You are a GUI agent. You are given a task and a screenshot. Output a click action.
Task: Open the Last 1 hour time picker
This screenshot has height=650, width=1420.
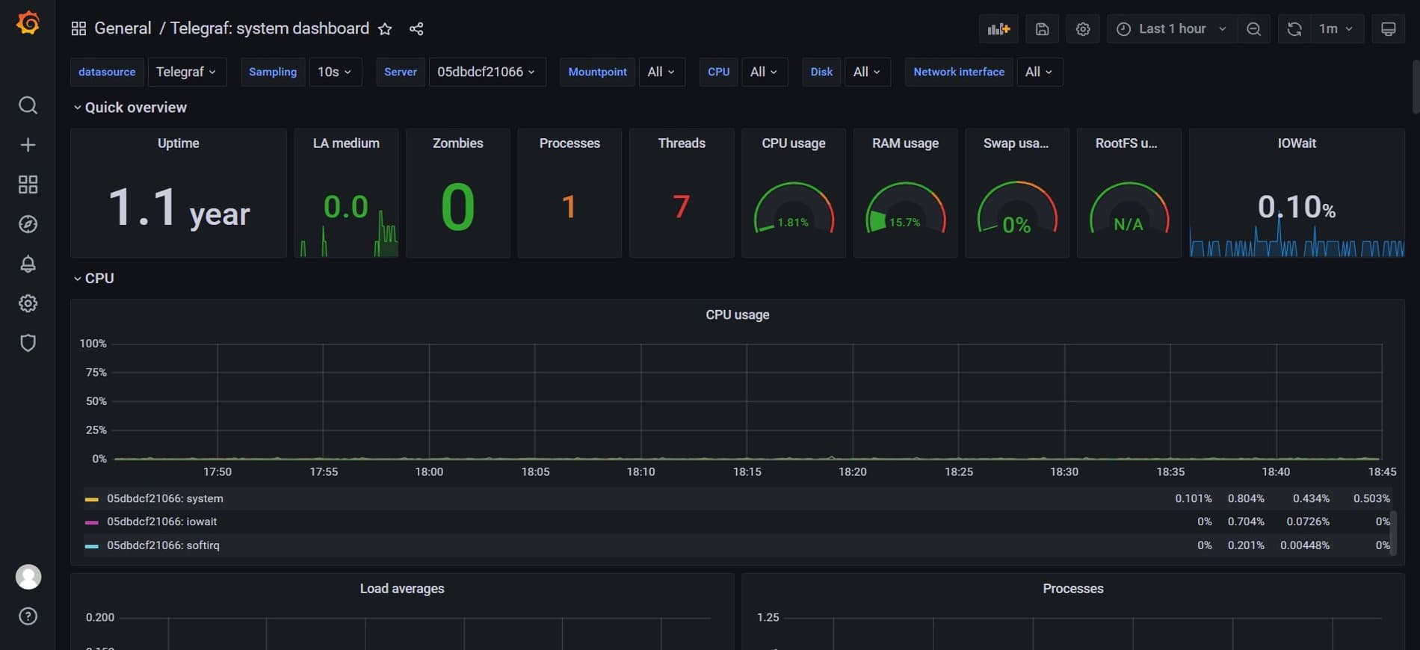pyautogui.click(x=1171, y=29)
